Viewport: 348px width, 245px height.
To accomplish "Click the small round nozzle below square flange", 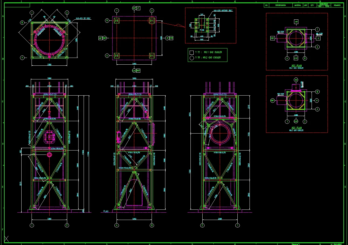I will click(49, 155).
